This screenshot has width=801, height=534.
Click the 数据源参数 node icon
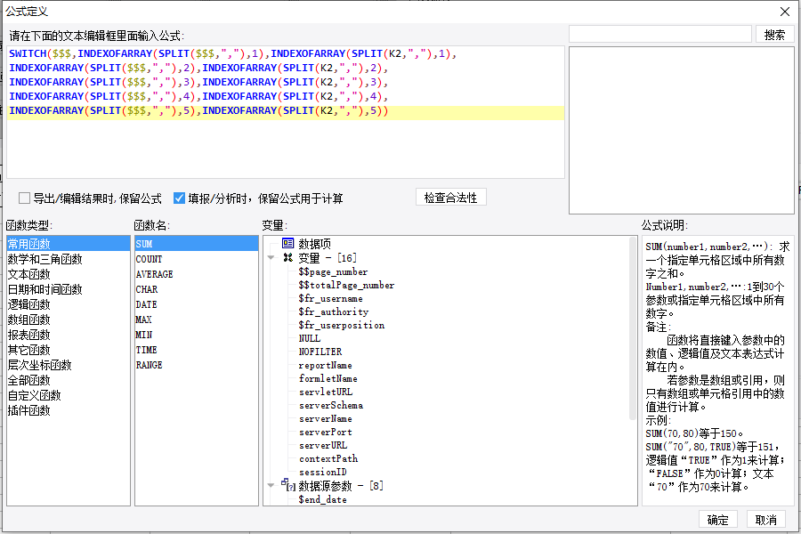pos(287,485)
